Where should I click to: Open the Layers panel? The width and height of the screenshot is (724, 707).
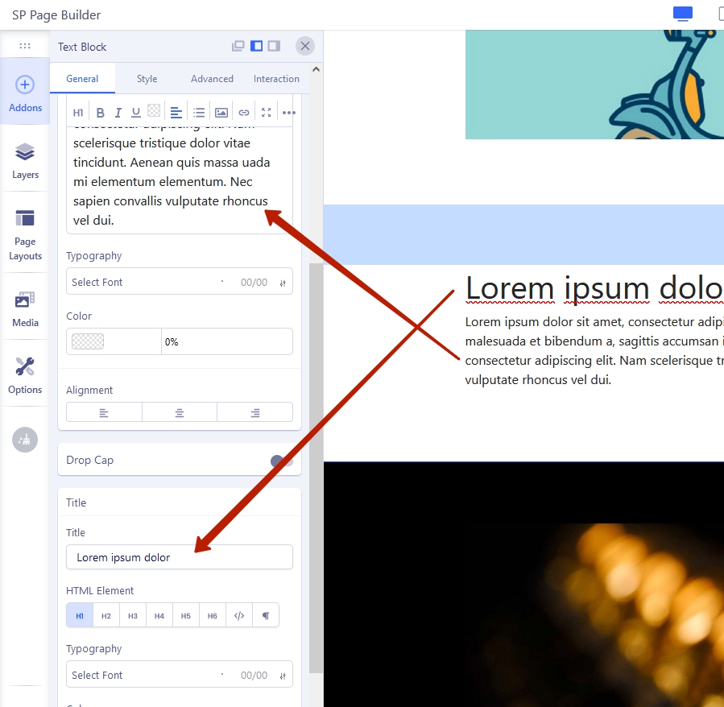(x=25, y=160)
